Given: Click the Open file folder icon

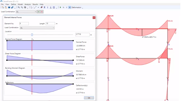Looking at the screenshot, I should [x=6, y=7].
